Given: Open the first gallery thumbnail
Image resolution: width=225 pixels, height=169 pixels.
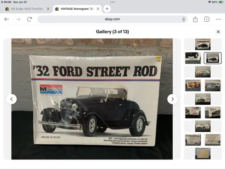Looking at the screenshot, I should (x=203, y=44).
